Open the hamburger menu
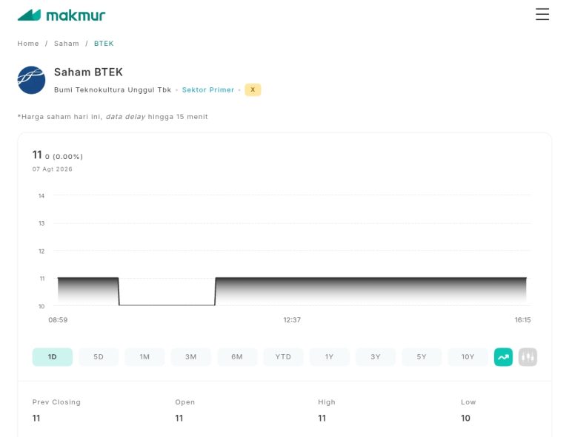This screenshot has height=437, width=569. (542, 14)
